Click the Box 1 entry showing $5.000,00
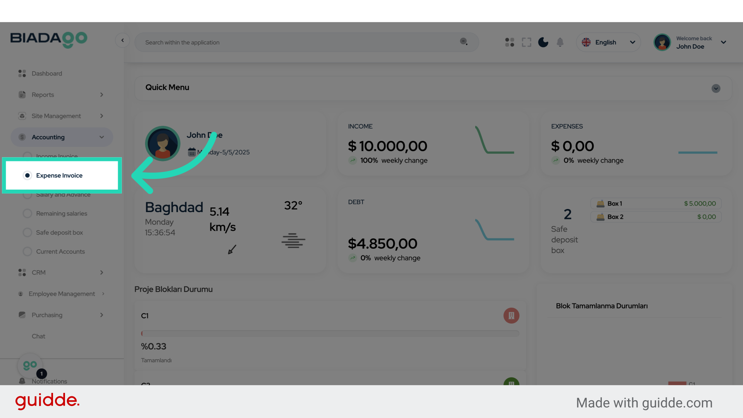Image resolution: width=743 pixels, height=418 pixels. pos(655,203)
